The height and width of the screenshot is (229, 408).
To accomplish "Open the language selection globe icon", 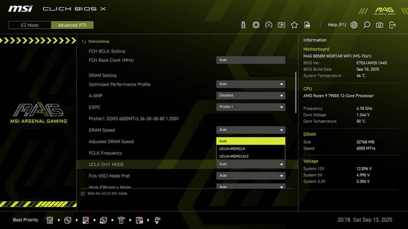I will click(x=354, y=24).
